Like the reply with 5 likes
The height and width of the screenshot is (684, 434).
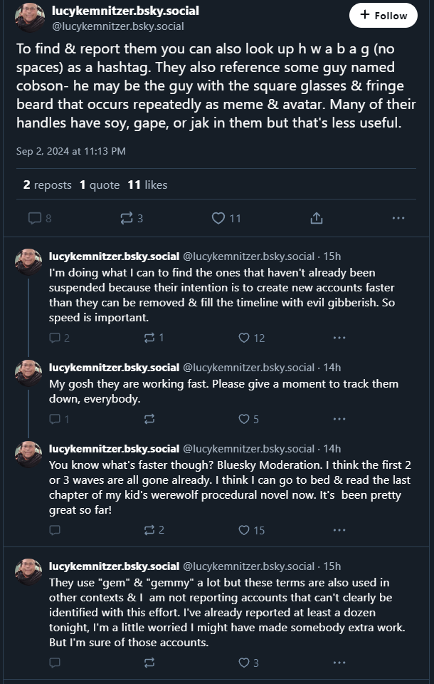[244, 419]
